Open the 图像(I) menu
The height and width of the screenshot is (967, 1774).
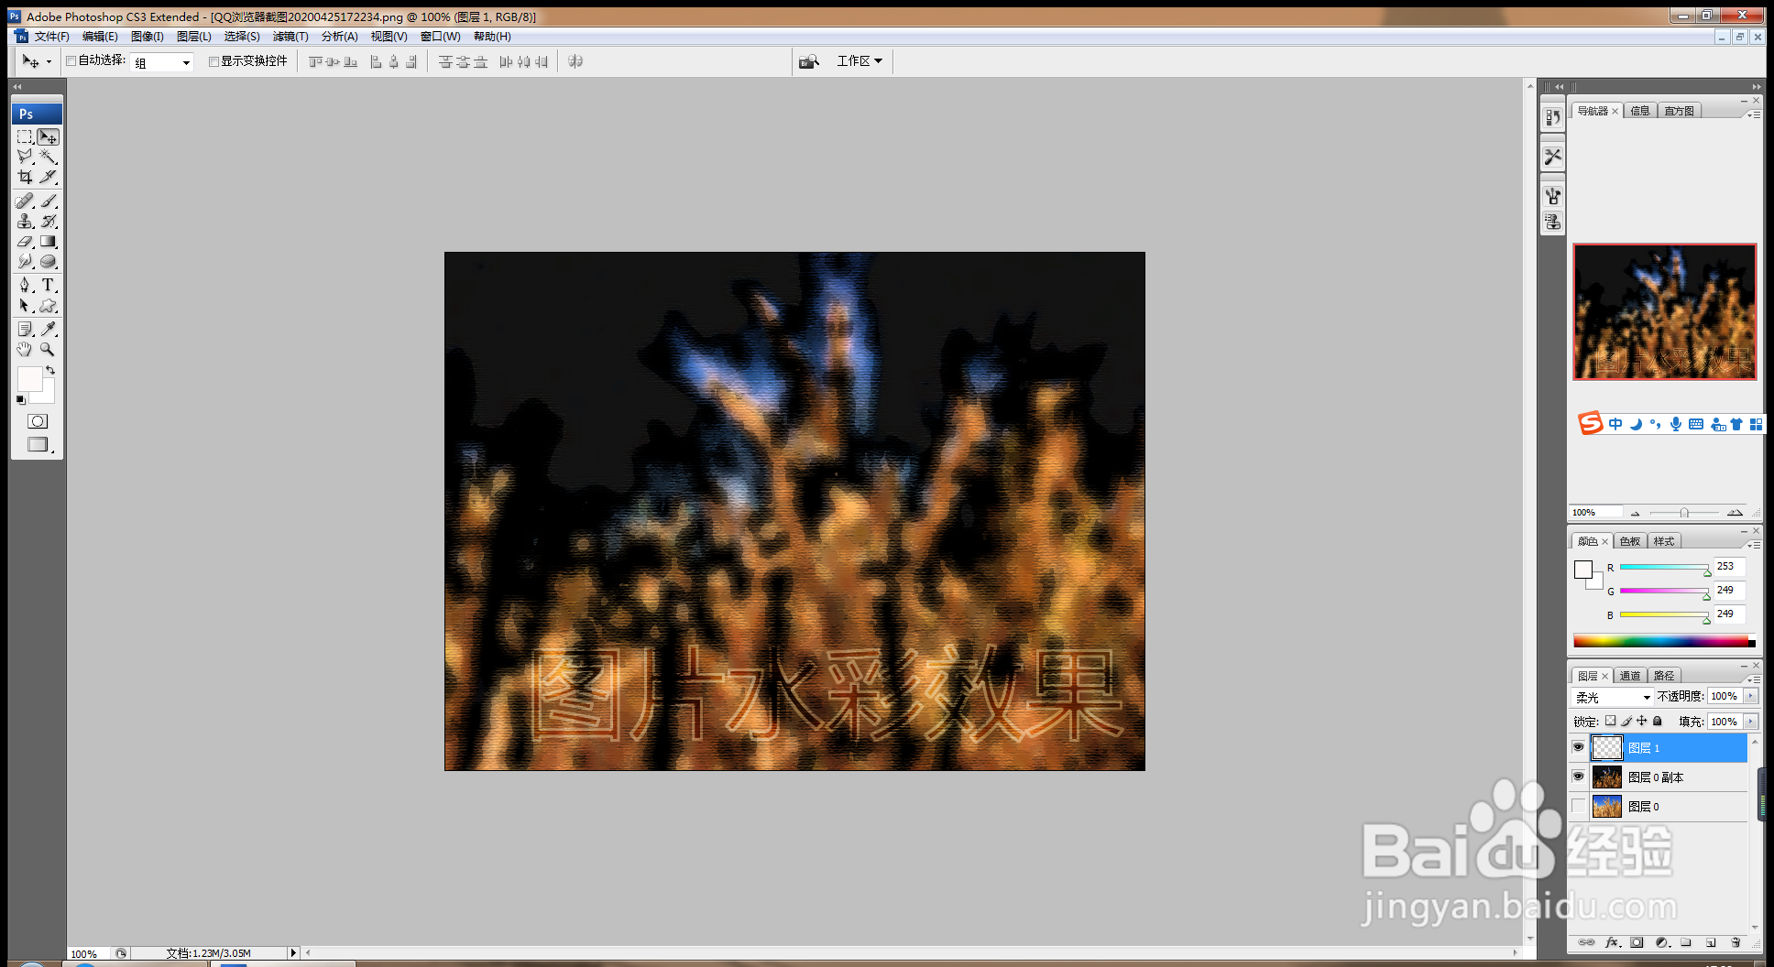pos(147,37)
